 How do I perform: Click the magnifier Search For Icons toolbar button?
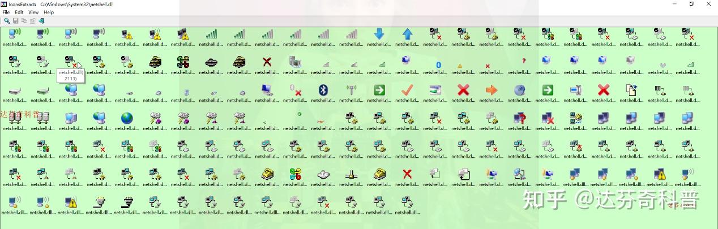[x=7, y=21]
